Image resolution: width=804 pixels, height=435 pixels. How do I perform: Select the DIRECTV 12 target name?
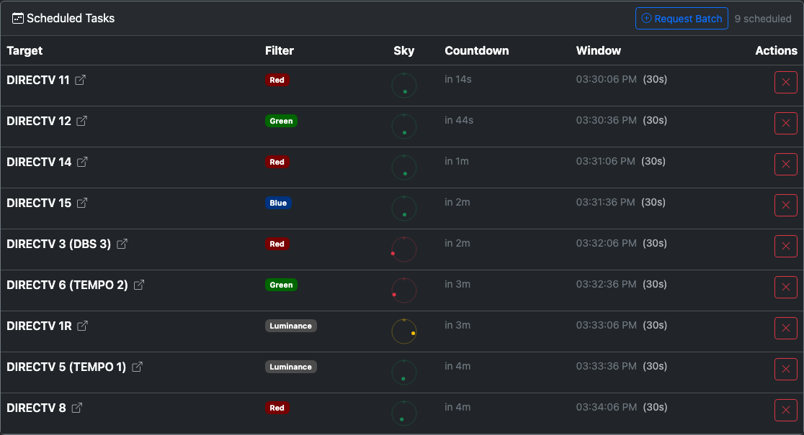pyautogui.click(x=39, y=121)
